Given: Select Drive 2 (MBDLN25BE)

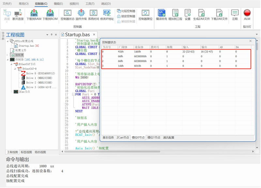Looking at the screenshot, I should click(x=37, y=83).
